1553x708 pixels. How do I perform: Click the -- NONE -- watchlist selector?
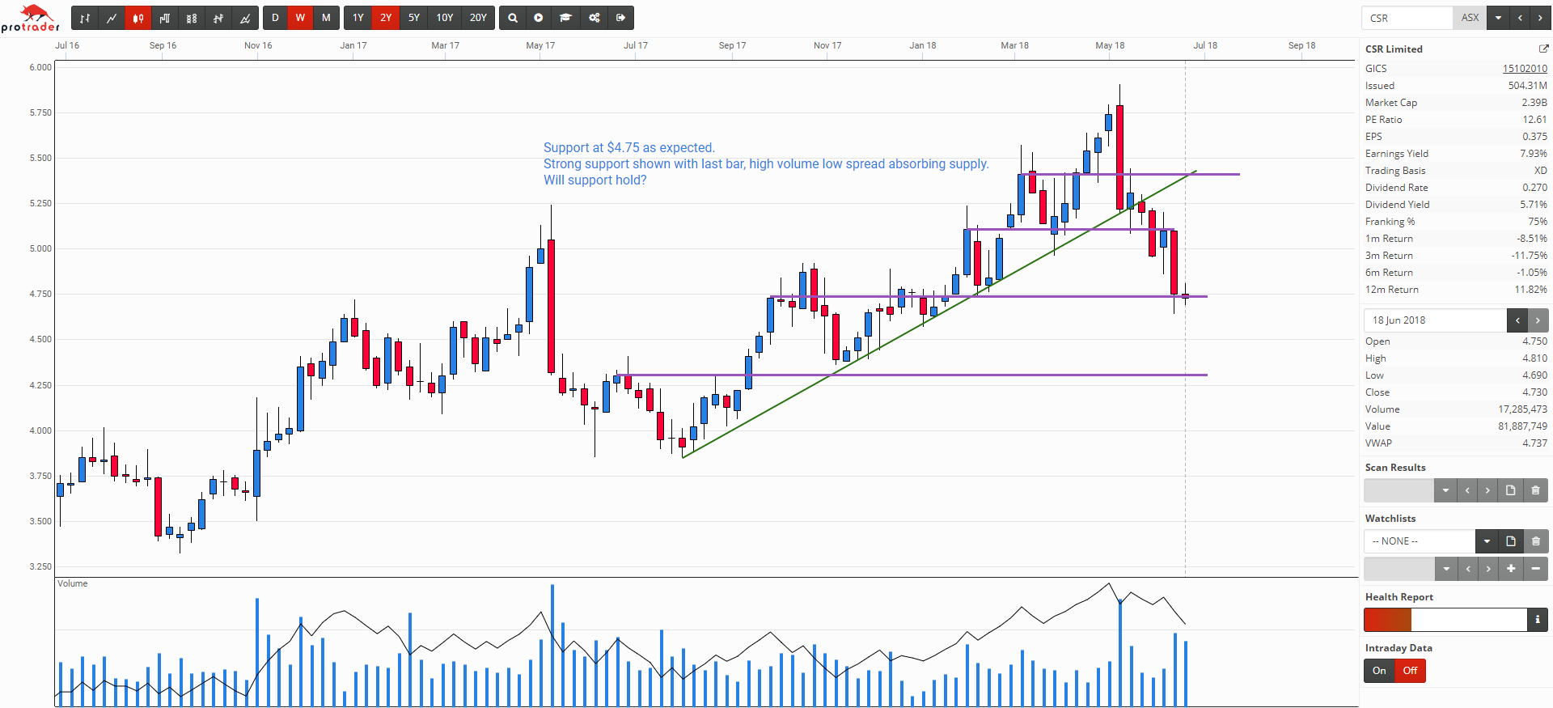click(x=1420, y=541)
